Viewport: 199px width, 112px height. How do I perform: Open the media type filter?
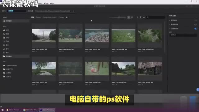click(141, 17)
